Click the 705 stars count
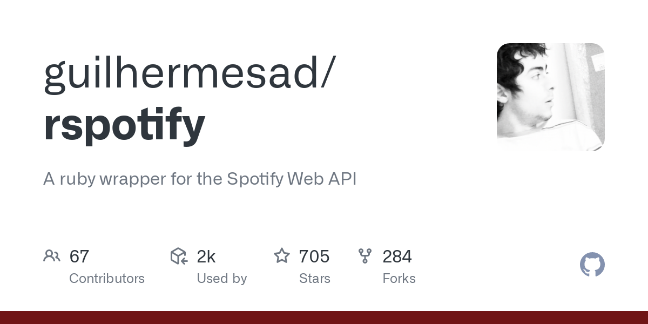Image resolution: width=648 pixels, height=324 pixels. coord(314,256)
